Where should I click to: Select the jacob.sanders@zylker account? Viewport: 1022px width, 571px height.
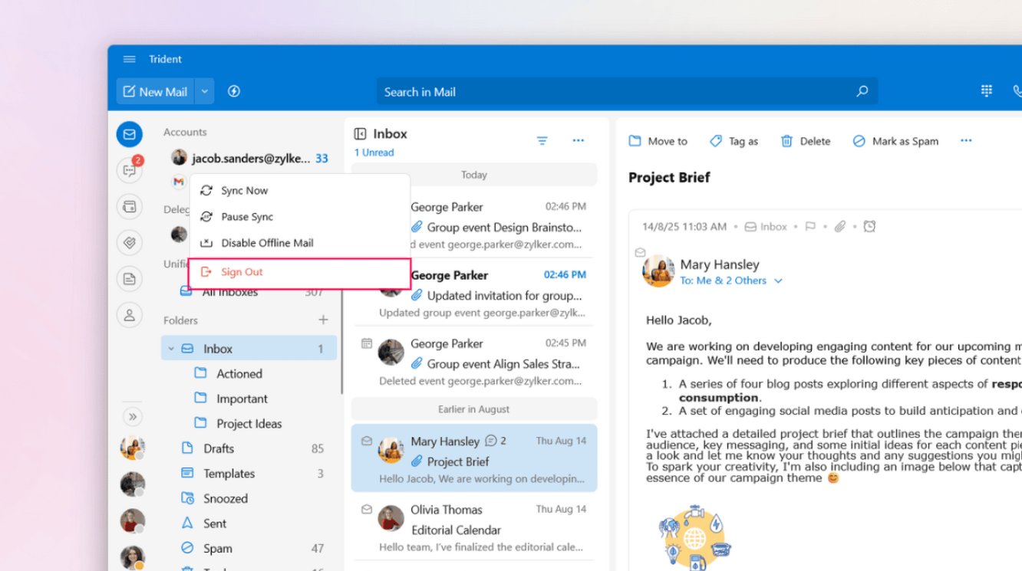click(x=249, y=158)
